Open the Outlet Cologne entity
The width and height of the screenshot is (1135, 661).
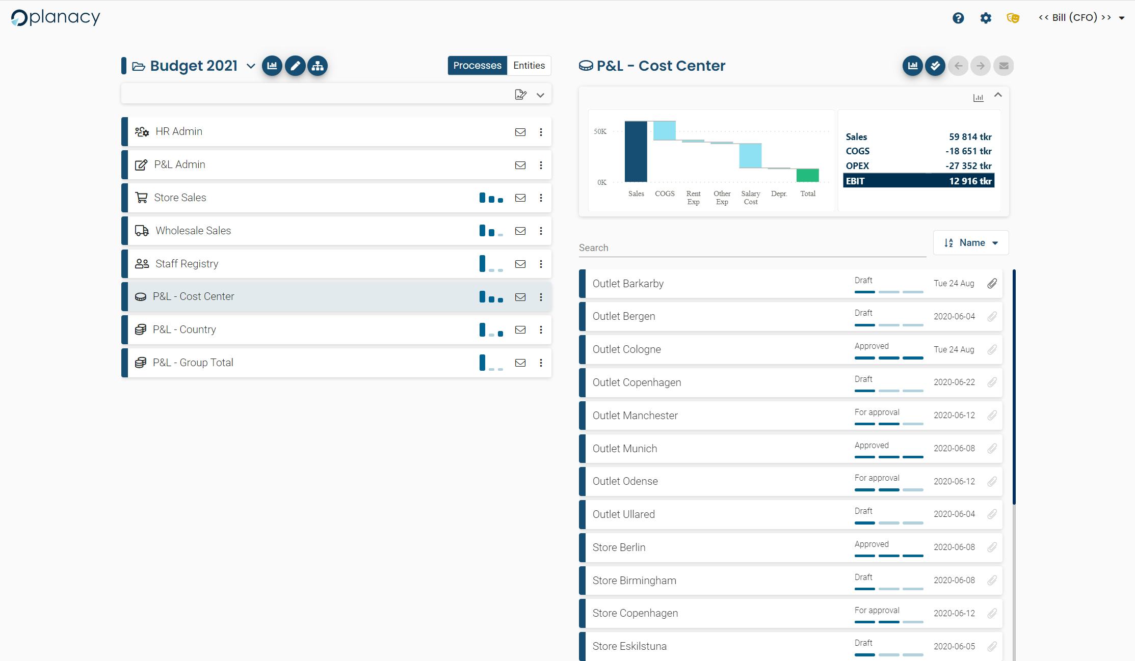coord(626,349)
